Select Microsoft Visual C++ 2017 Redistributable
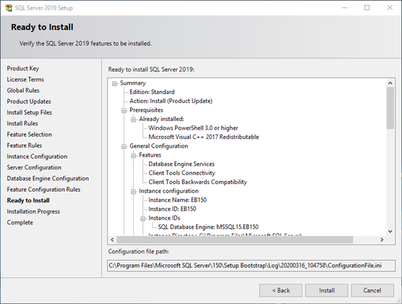Screen dimensions: 402x304 203,137
